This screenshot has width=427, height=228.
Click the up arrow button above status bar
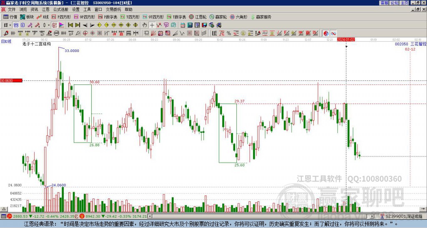pyautogui.click(x=3, y=209)
